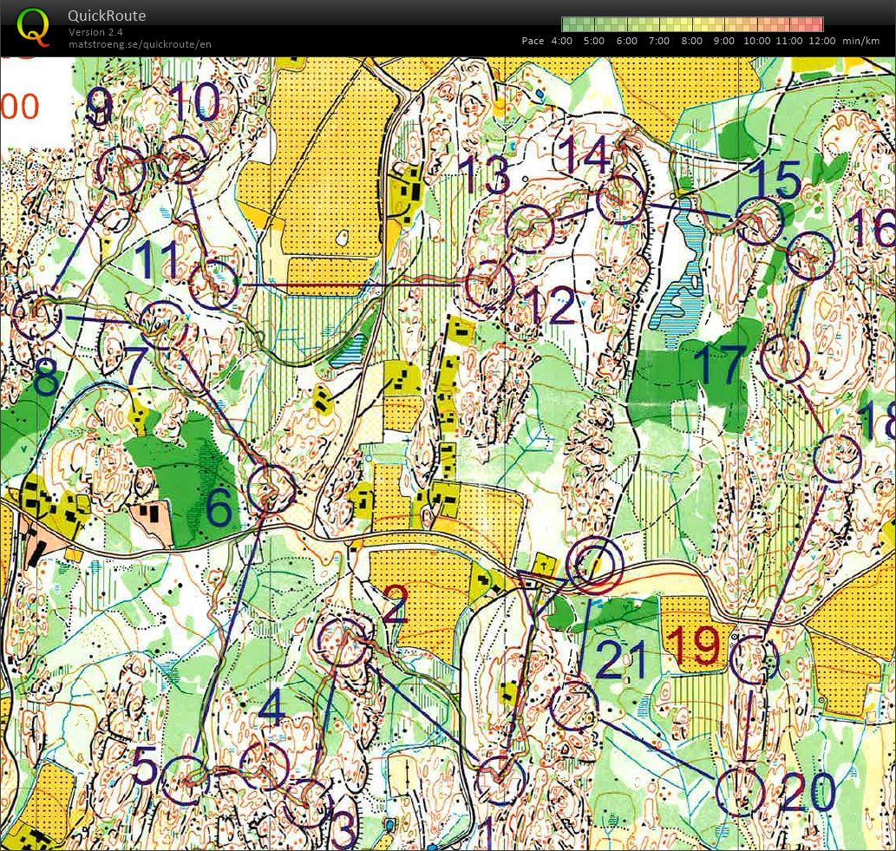896x851 pixels.
Task: Select the 6:00 pace label
Action: (x=627, y=41)
